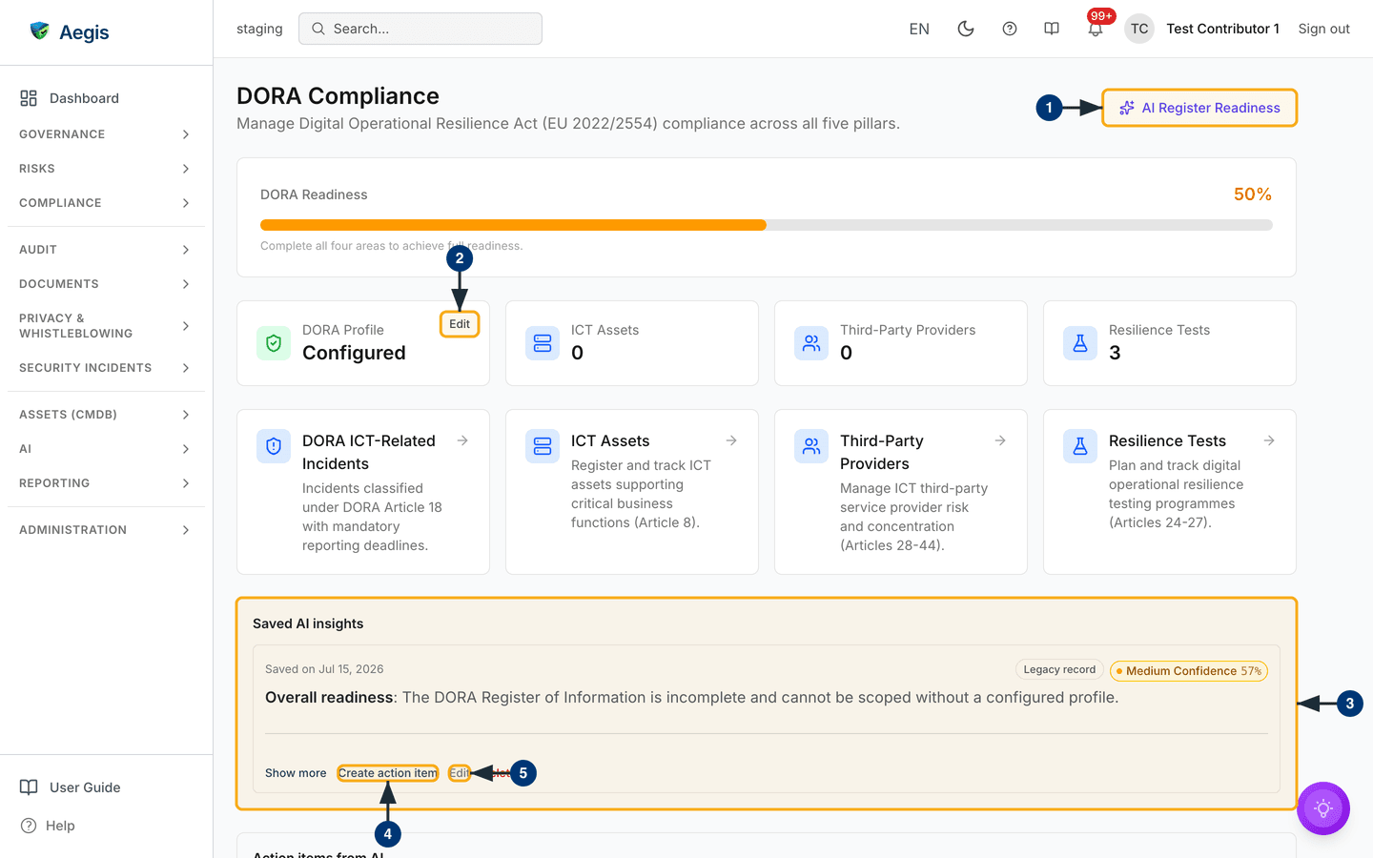Click Create action item on the saved insight
Image resolution: width=1373 pixels, height=858 pixels.
[387, 773]
